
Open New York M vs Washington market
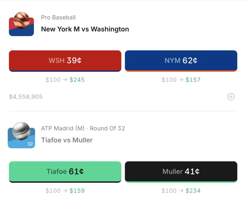click(x=85, y=29)
